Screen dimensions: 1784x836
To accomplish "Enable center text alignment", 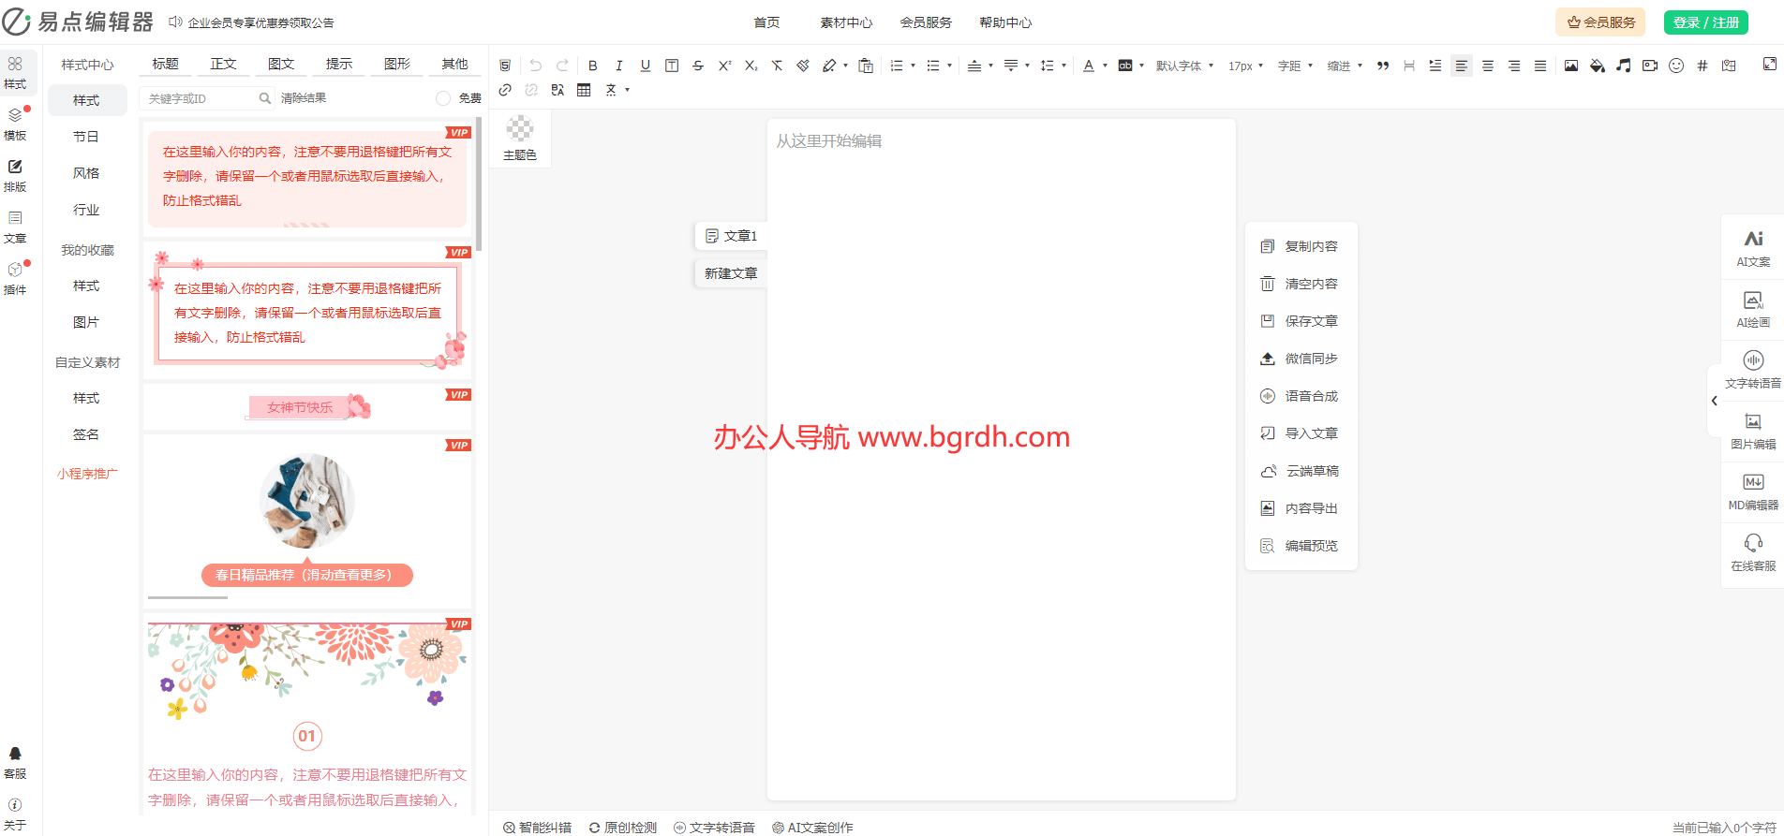I will click(1488, 66).
